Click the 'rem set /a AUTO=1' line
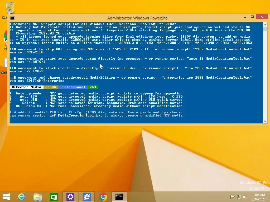270x202 pixels. pos(27,62)
